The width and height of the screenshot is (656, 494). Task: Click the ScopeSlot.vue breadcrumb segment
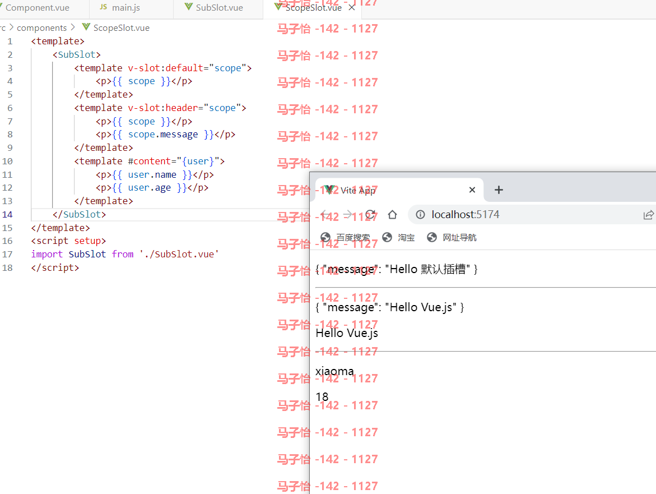tap(122, 27)
